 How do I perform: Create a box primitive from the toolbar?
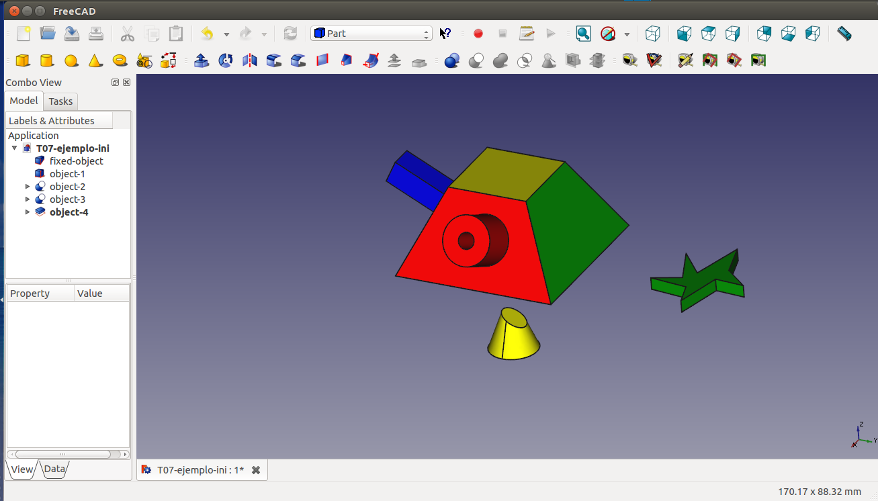pyautogui.click(x=23, y=60)
